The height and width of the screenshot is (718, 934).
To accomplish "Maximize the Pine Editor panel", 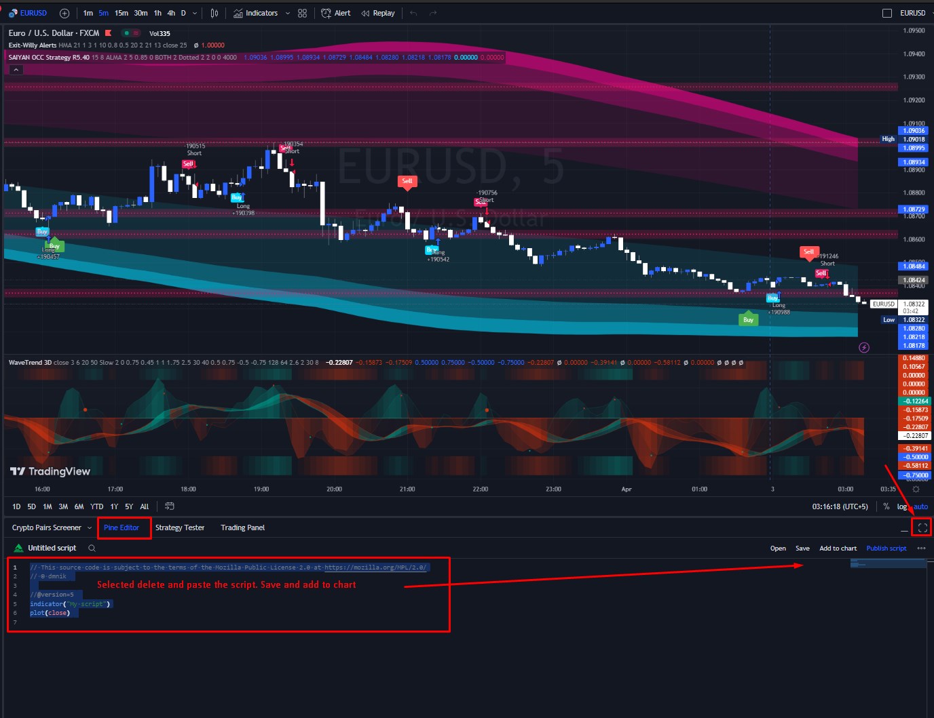I will [x=922, y=527].
